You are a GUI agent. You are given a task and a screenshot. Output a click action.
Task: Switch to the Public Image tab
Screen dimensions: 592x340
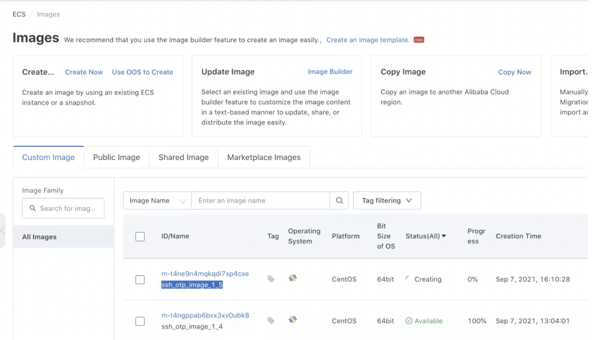coord(116,157)
